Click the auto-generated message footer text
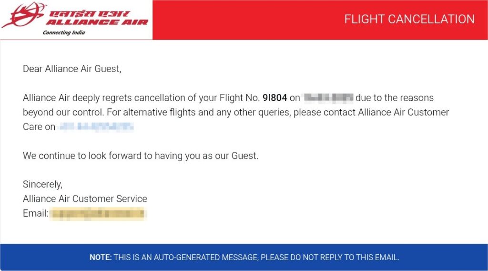Screen dimensions: 488x271 (x=256, y=258)
